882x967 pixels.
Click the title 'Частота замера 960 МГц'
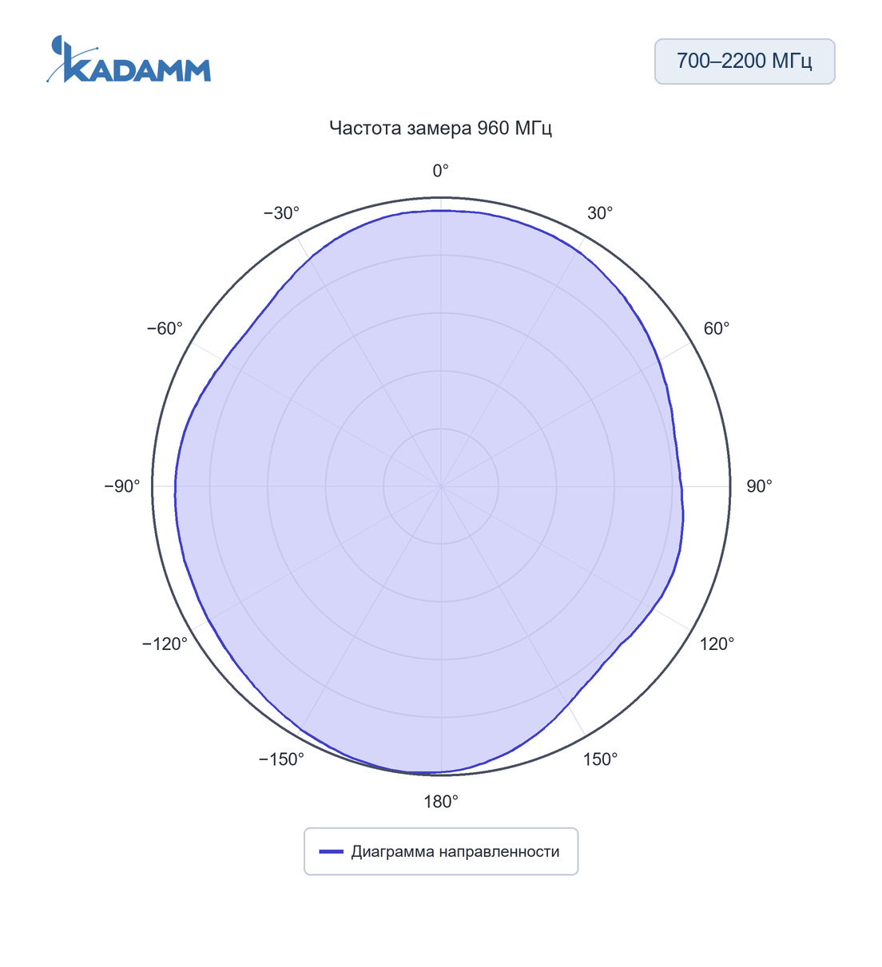pyautogui.click(x=441, y=128)
